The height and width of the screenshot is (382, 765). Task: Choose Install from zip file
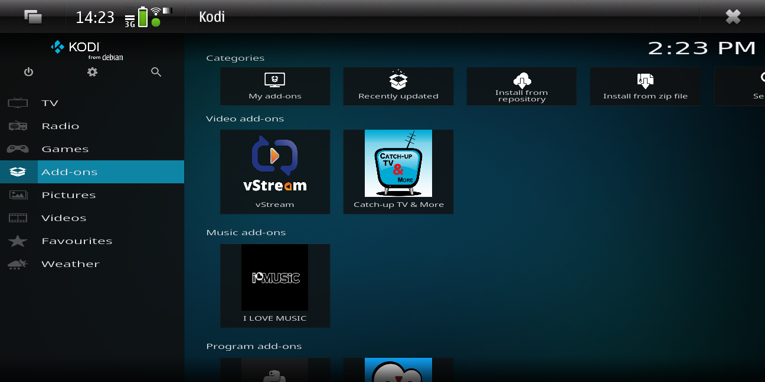tap(645, 86)
